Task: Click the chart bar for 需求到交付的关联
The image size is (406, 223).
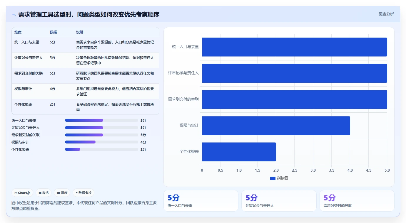Action: (x=294, y=99)
